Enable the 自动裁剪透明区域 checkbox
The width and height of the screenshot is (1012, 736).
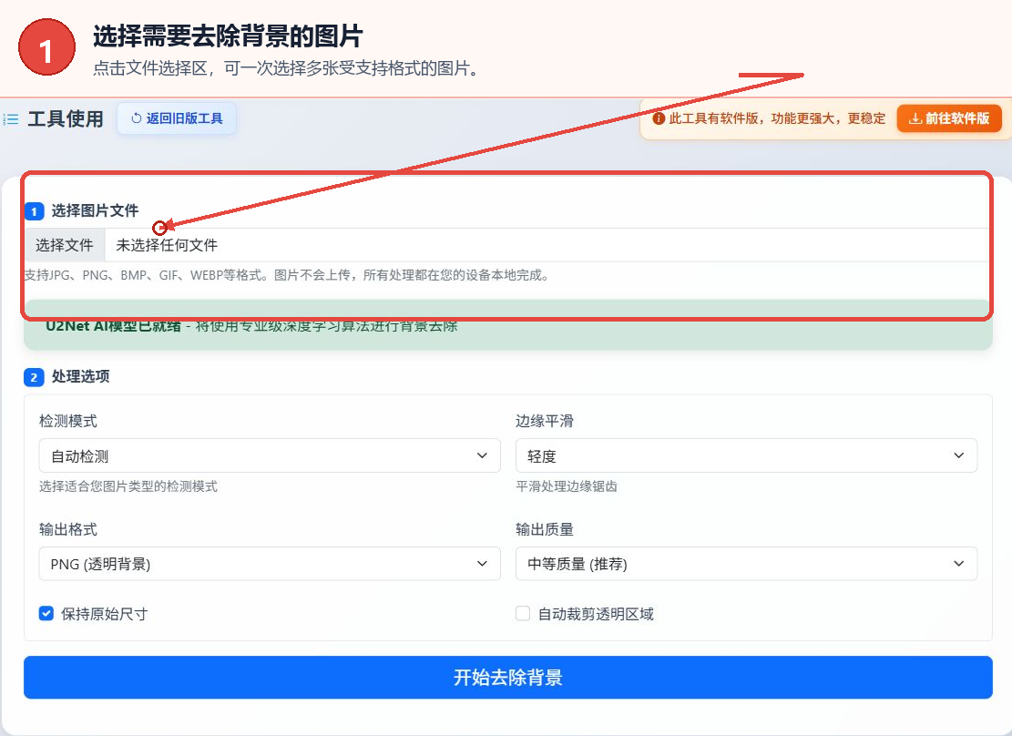[523, 613]
